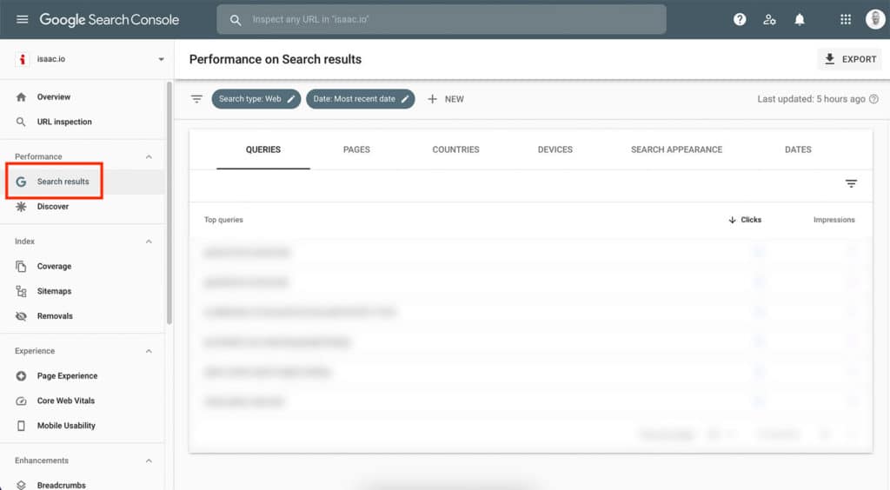890x490 pixels.
Task: Click the sidebar vertical scrollbar
Action: tap(169, 203)
